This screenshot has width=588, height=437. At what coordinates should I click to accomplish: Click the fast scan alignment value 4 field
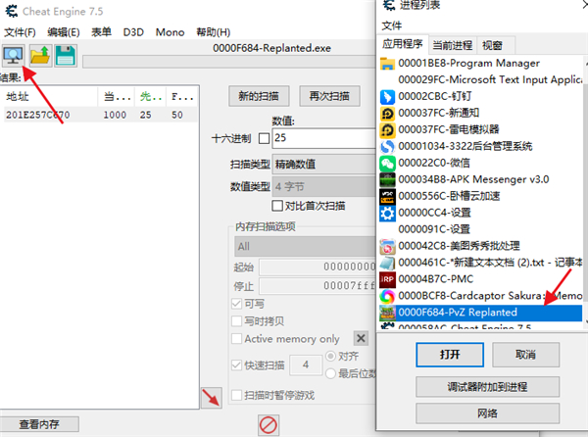[306, 364]
